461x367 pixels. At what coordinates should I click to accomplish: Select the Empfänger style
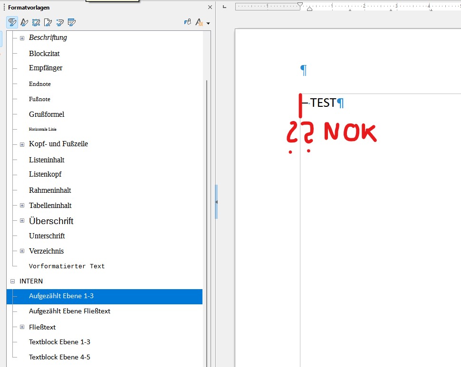(x=46, y=68)
